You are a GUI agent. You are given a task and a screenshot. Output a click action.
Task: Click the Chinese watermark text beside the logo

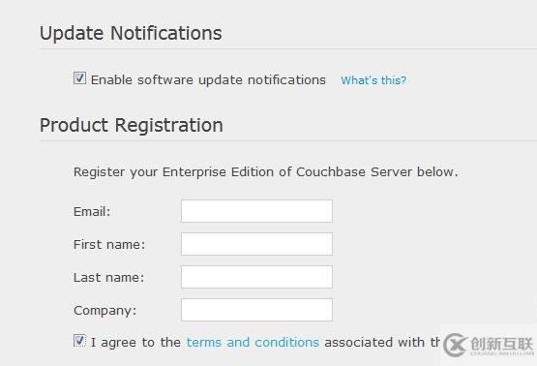(502, 344)
